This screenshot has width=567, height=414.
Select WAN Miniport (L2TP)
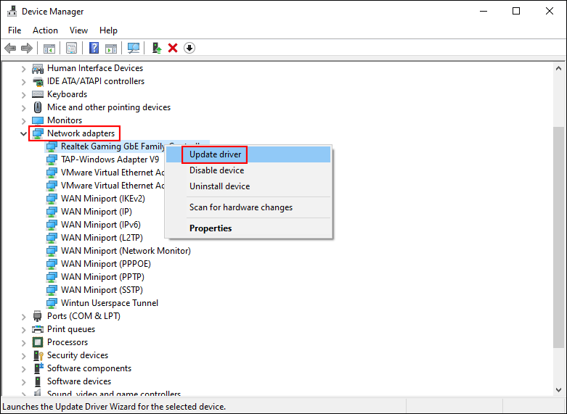click(x=102, y=238)
